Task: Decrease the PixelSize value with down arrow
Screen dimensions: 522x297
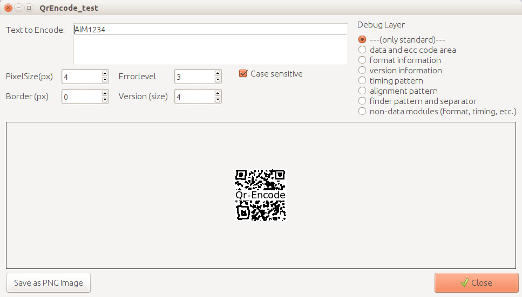Action: click(x=105, y=80)
